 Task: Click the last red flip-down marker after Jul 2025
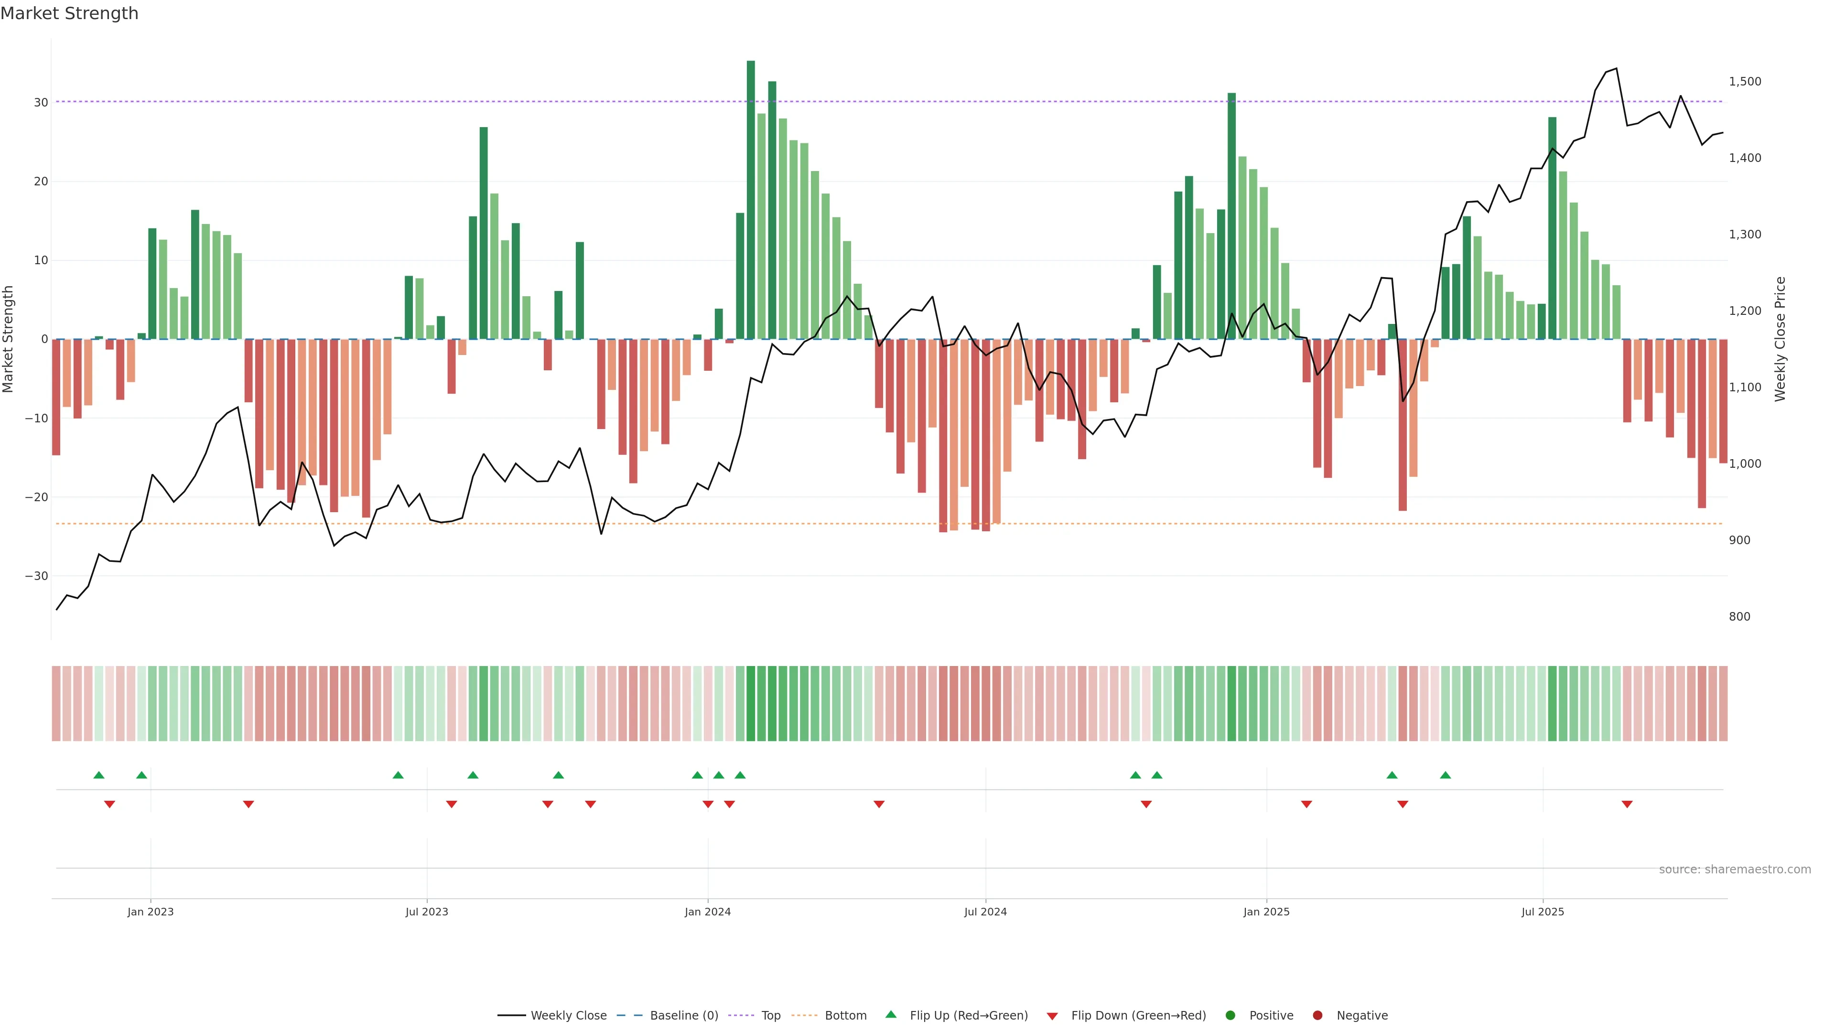tap(1627, 804)
